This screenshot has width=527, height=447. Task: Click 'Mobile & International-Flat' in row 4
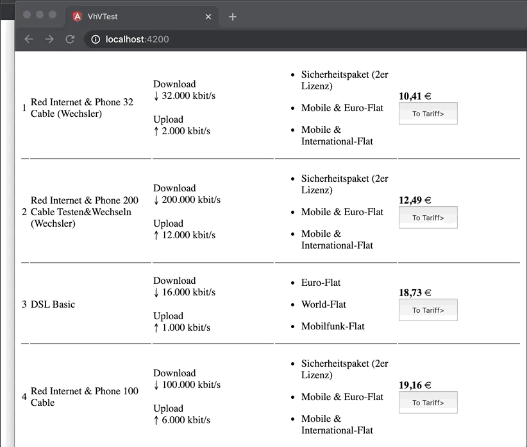[x=337, y=425]
